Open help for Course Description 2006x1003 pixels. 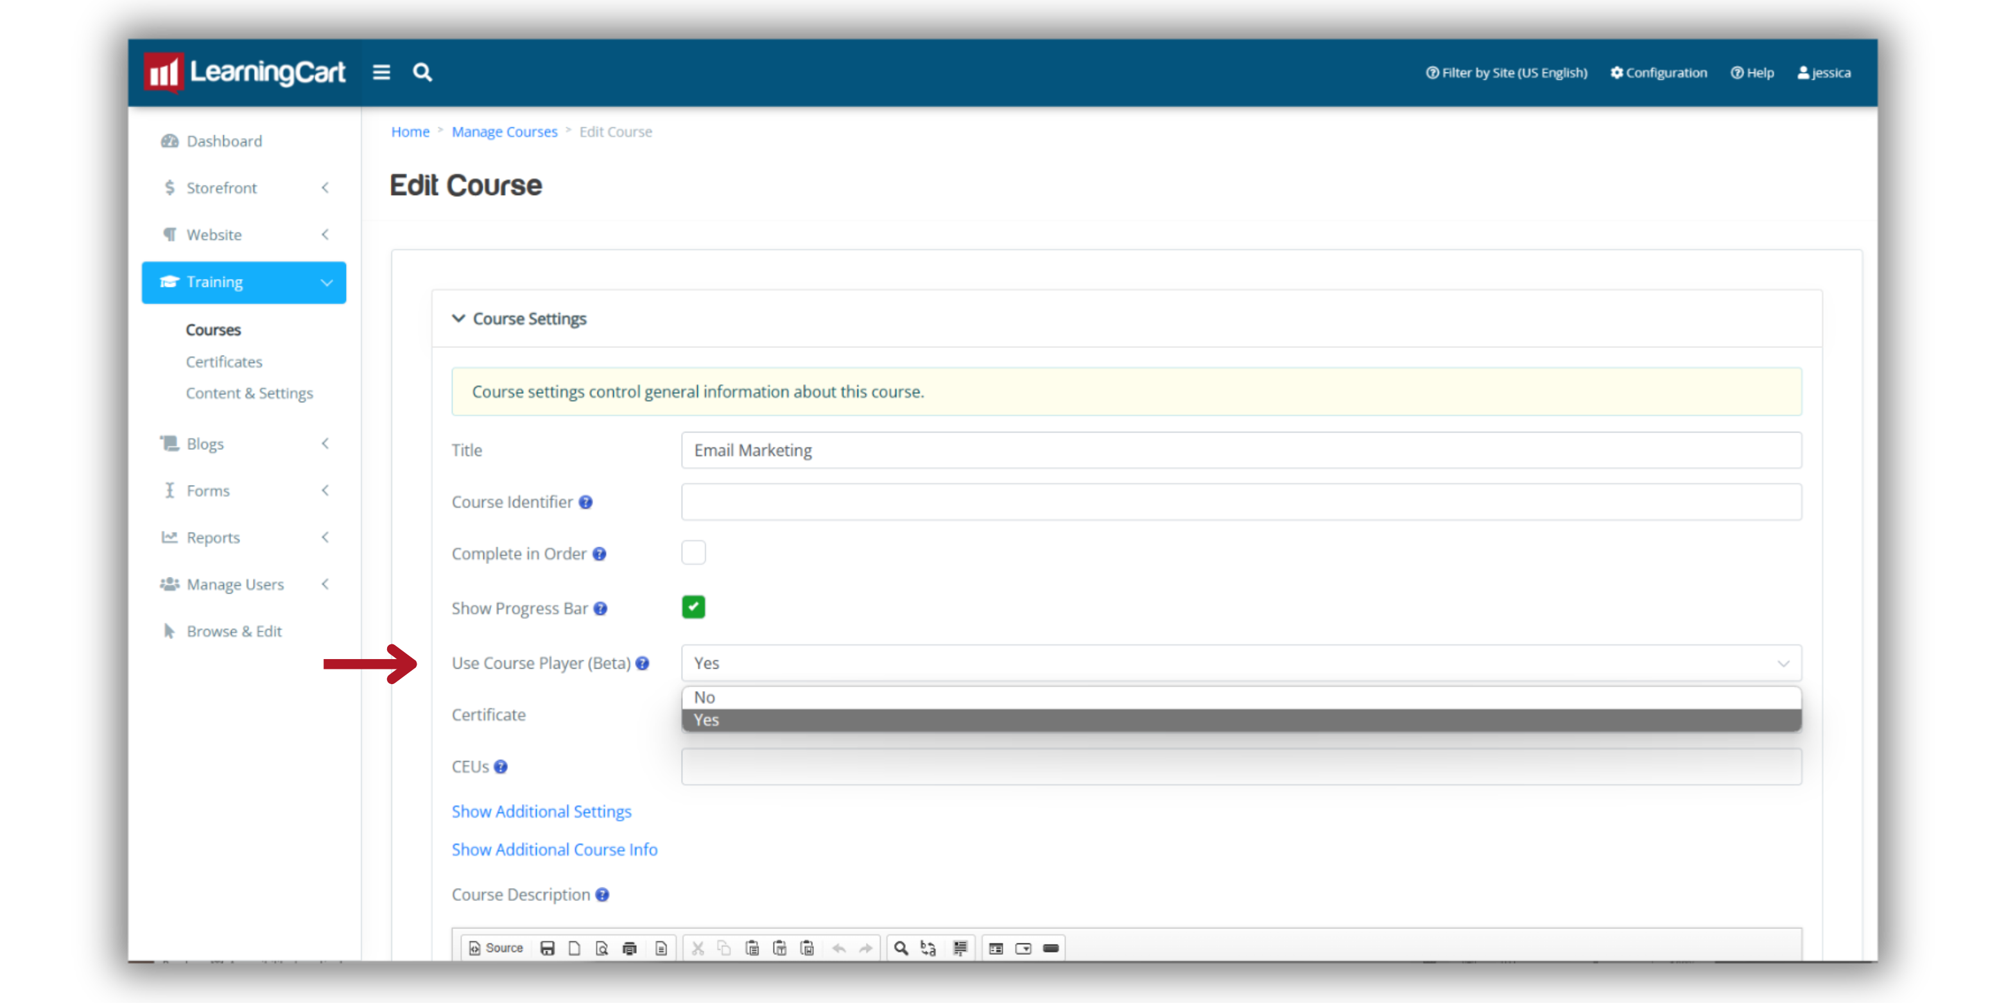[602, 895]
